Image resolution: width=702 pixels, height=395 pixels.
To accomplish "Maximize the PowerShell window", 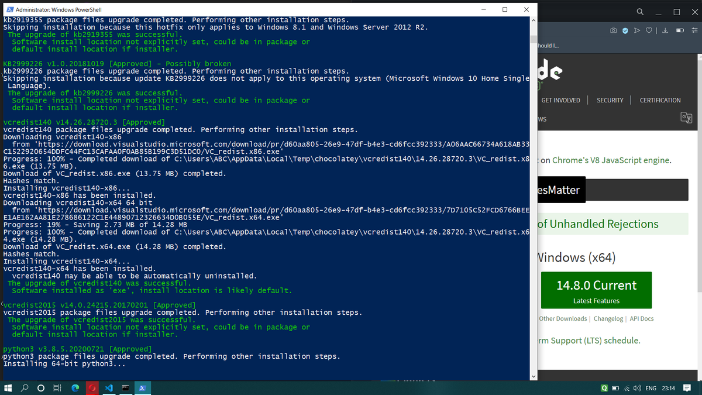I will (x=505, y=9).
